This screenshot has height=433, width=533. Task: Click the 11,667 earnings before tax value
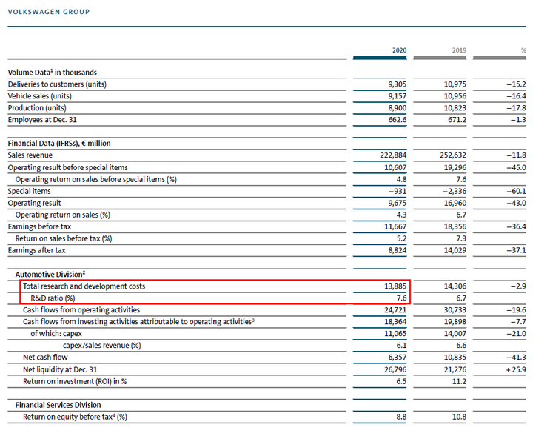point(395,226)
